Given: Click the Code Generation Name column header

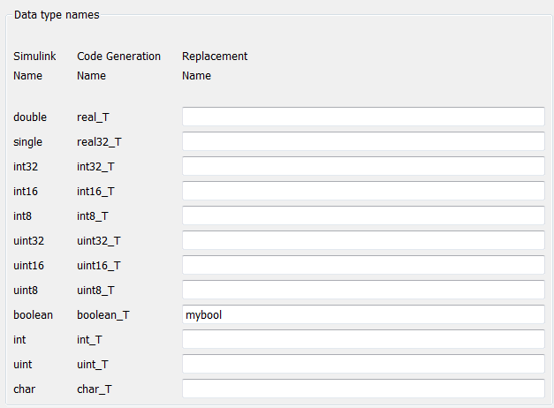Looking at the screenshot, I should coord(118,66).
